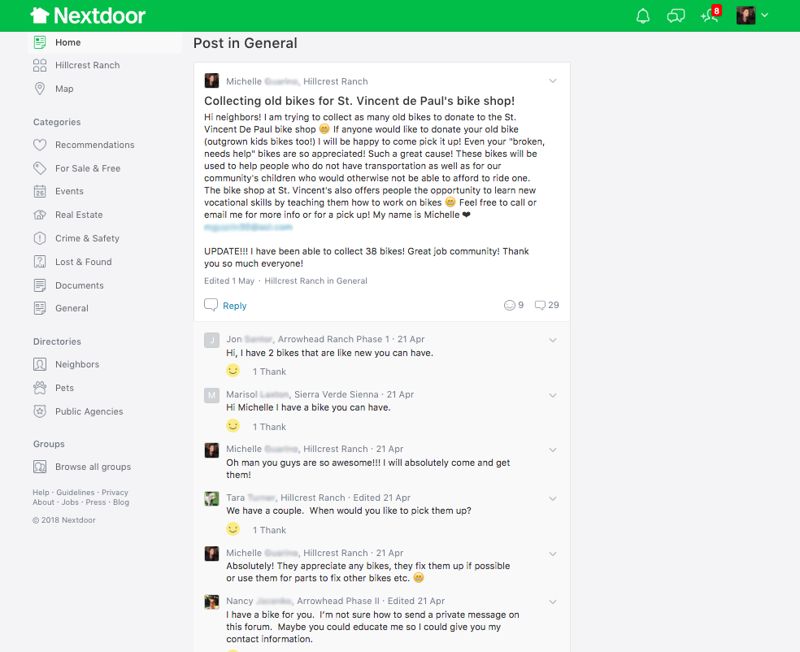Expand options for Michelle's 'Absolutely' comment

pos(553,554)
